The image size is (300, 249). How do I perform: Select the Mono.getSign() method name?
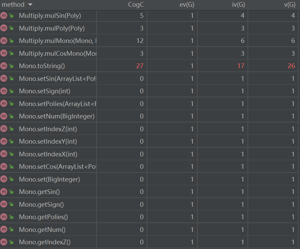coord(41,204)
